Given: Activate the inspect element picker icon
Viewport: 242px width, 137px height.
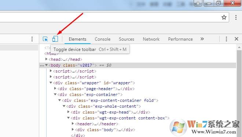Looking at the screenshot, I should coord(45,39).
